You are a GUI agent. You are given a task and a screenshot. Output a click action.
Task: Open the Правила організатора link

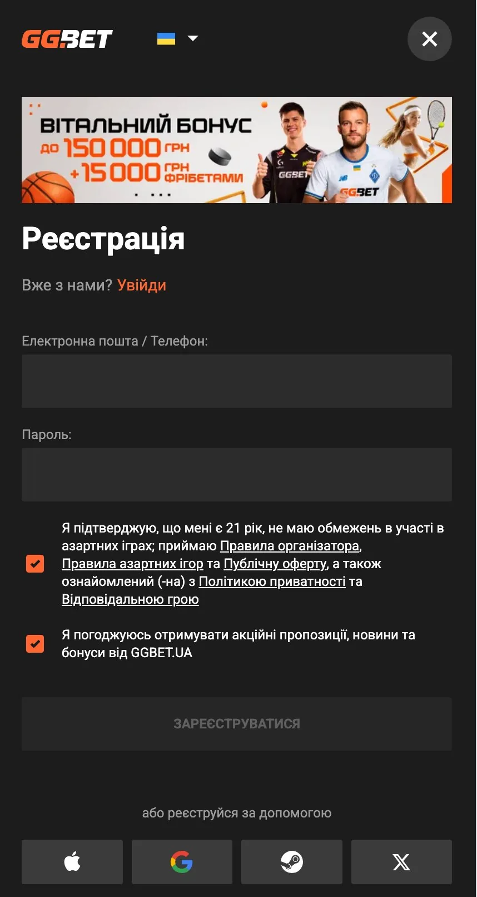tap(289, 546)
